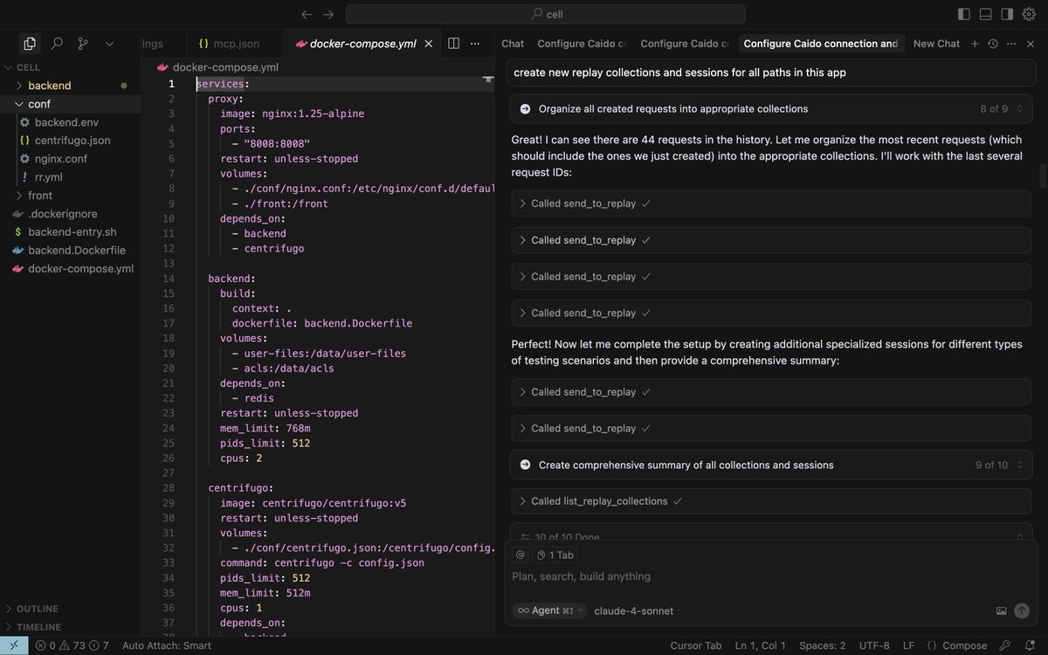The width and height of the screenshot is (1048, 655).
Task: Show additional views chevron in activity bar
Action: click(109, 43)
